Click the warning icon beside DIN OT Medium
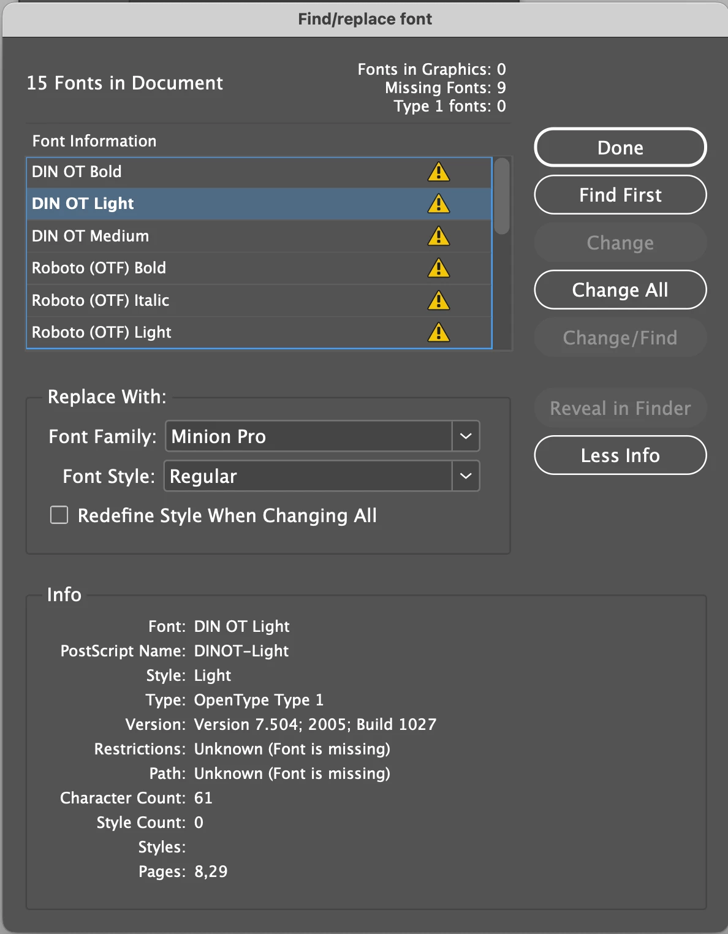The width and height of the screenshot is (728, 934). click(439, 236)
